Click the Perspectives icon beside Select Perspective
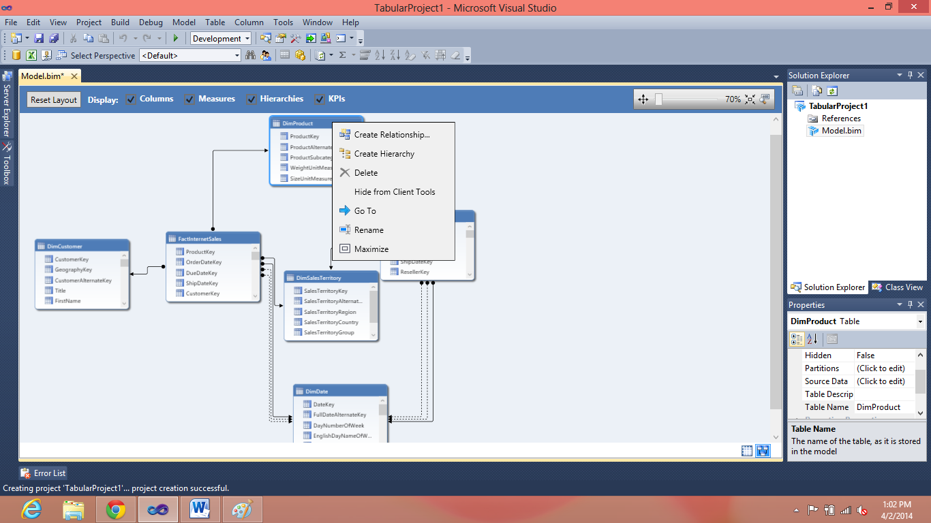The width and height of the screenshot is (931, 523). (61, 55)
